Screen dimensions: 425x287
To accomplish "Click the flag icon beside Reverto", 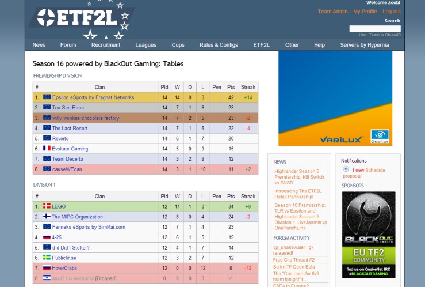I will coord(47,138).
